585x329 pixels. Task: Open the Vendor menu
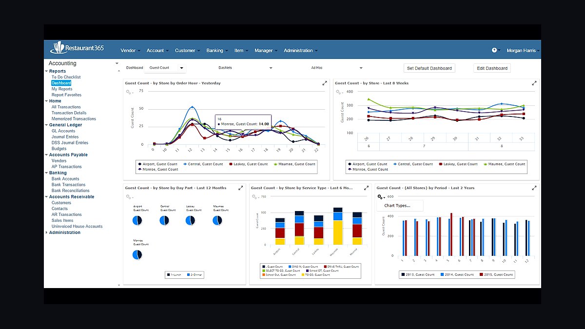pos(130,50)
